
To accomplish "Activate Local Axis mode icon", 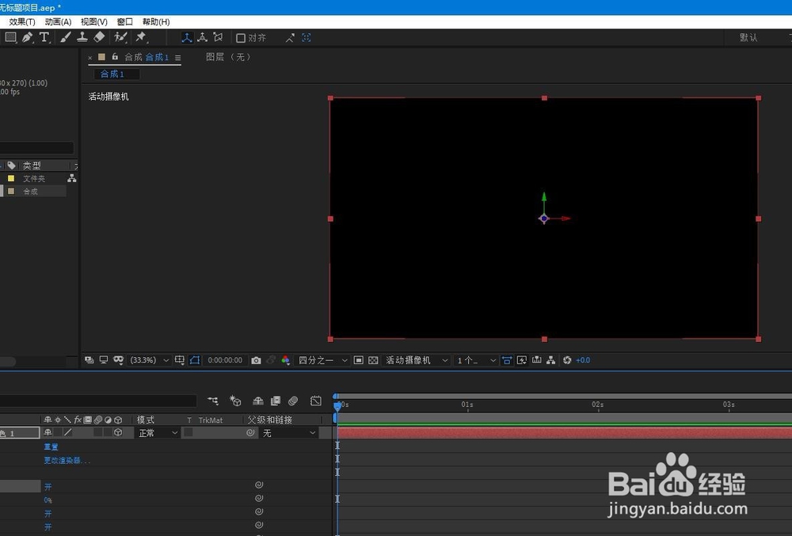I will (187, 37).
